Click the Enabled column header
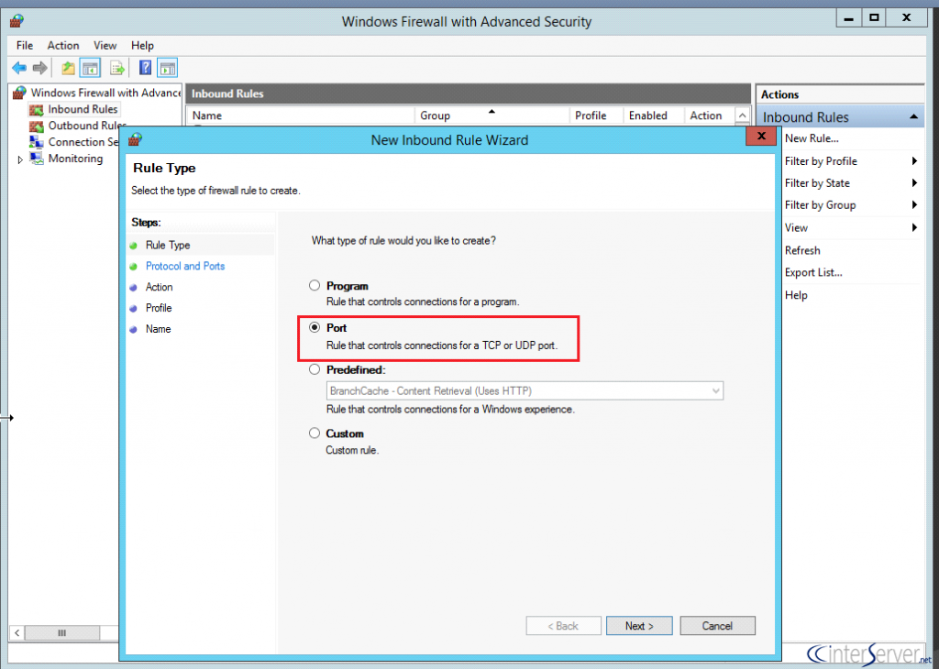Viewport: 939px width, 669px height. click(654, 115)
